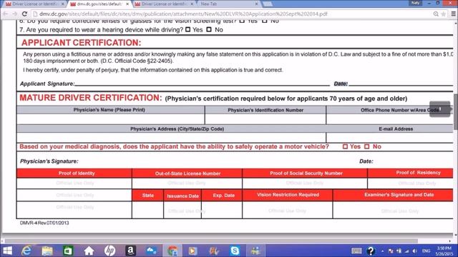Open the help question mark tray icon
458x257 pixels.
point(371,251)
